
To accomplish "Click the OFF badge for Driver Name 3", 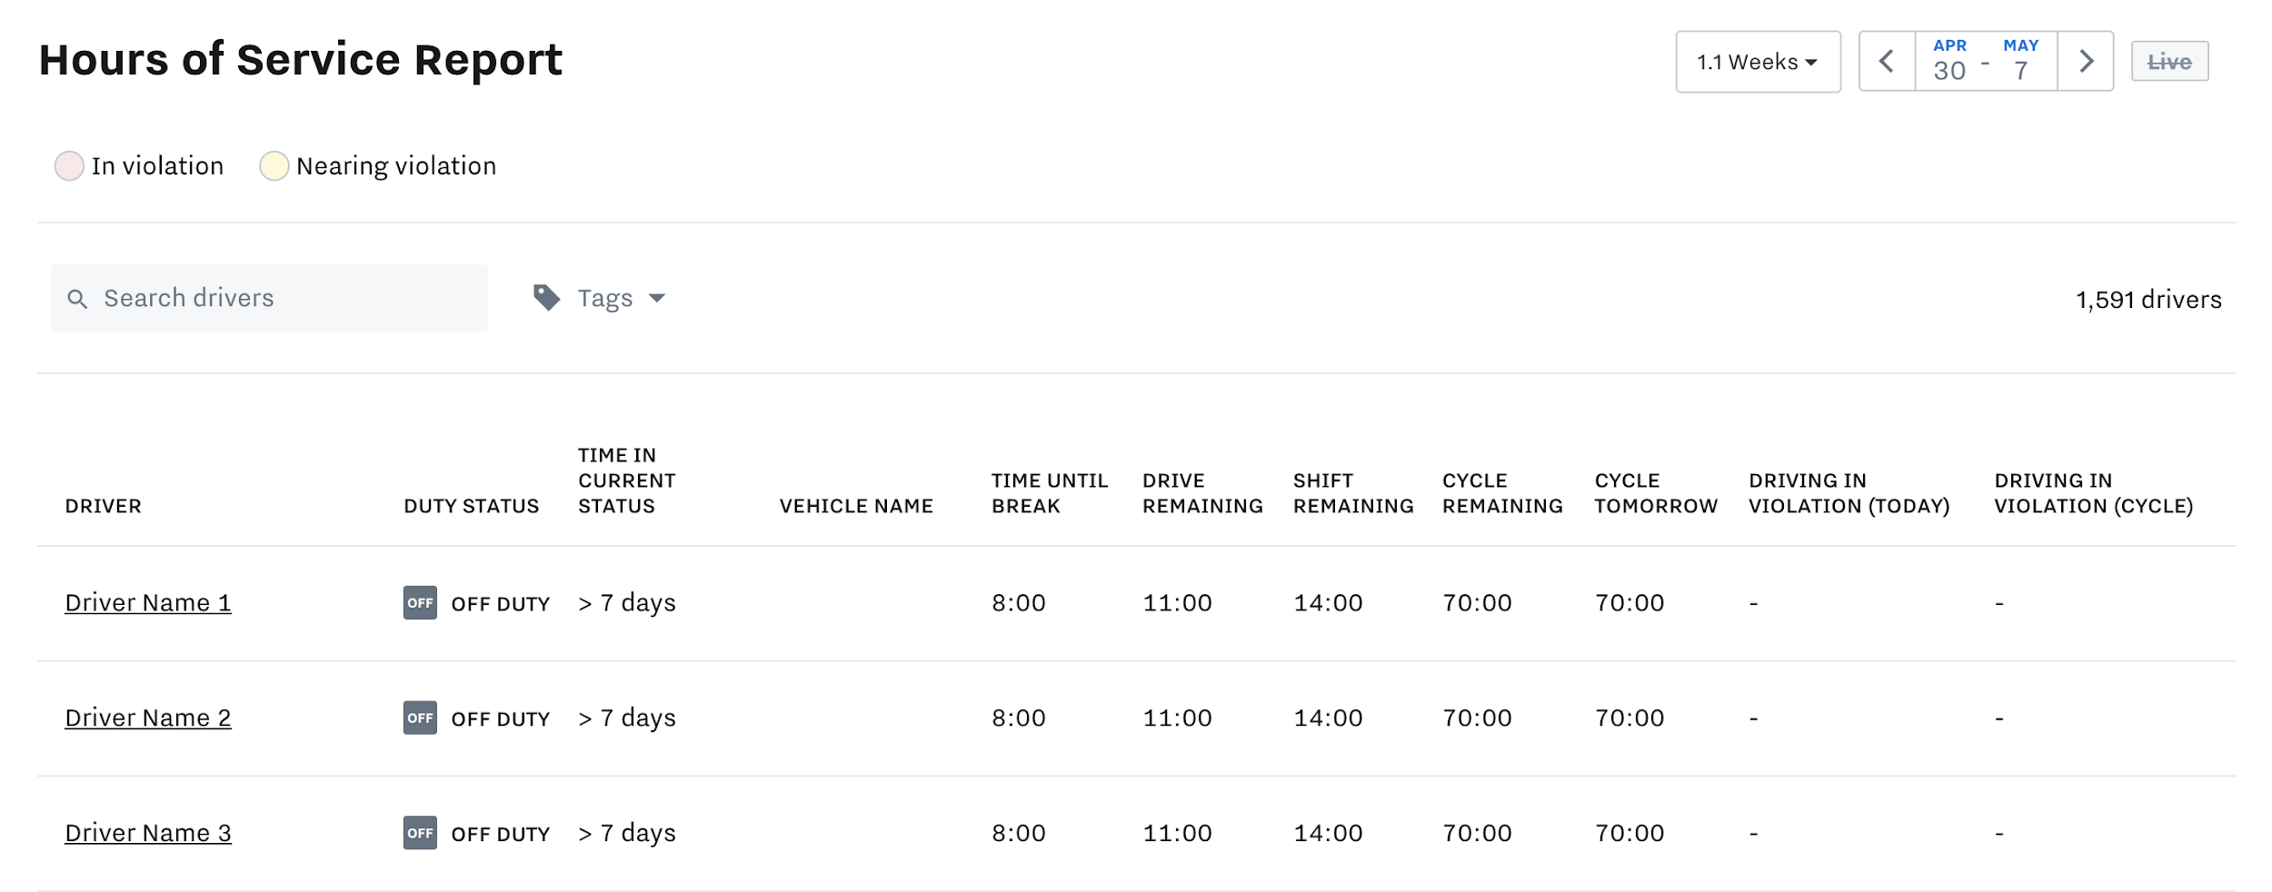I will 420,833.
